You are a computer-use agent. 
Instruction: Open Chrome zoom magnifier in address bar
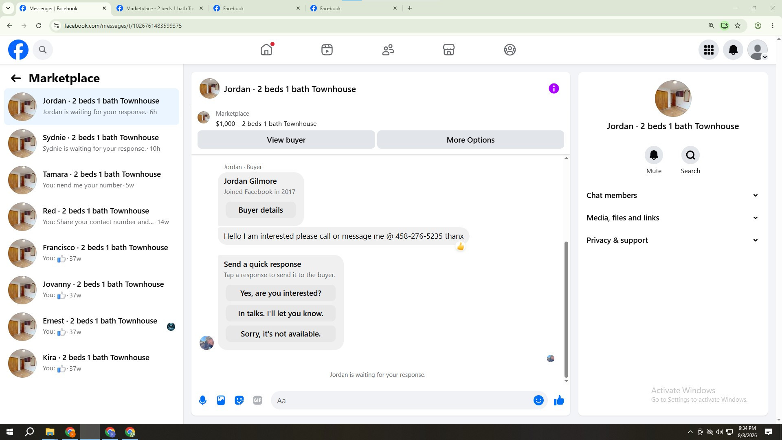(711, 26)
